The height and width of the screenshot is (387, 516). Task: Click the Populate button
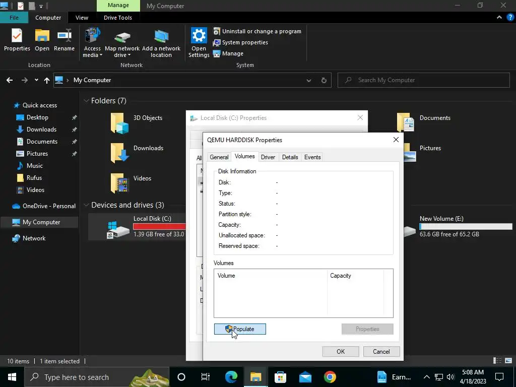tap(240, 329)
